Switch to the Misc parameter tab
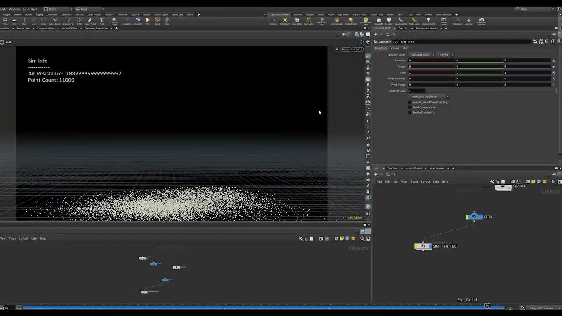The width and height of the screenshot is (562, 316). point(405,48)
